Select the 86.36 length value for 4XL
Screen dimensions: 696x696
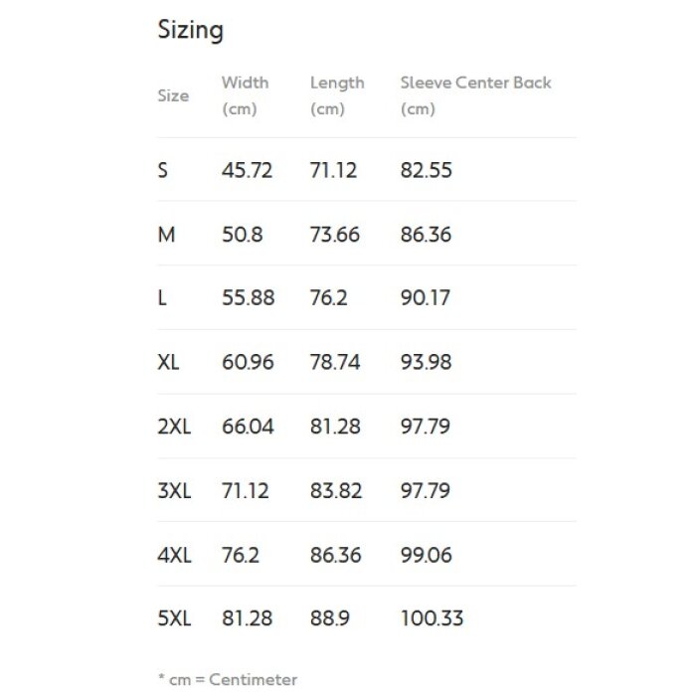336,555
